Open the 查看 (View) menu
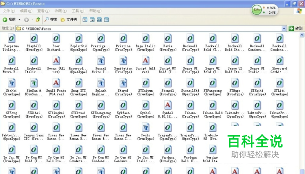Screen dimensions: 305x174 pos(43,11)
